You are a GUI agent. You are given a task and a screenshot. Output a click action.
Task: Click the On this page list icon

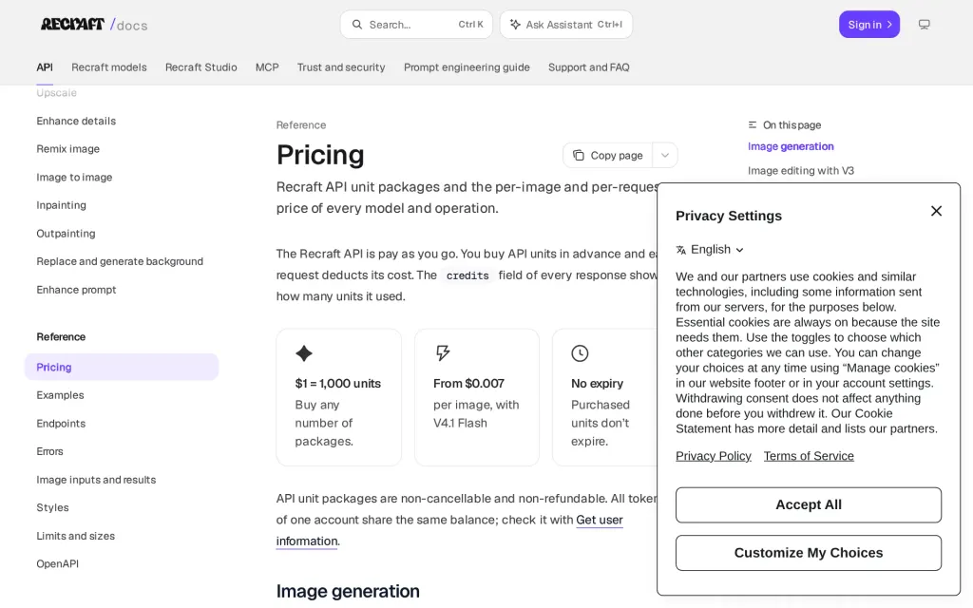753,124
